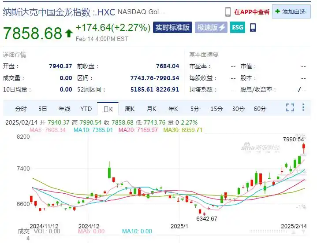
Task: Open the chart options three-dot menu
Action: pos(303,107)
